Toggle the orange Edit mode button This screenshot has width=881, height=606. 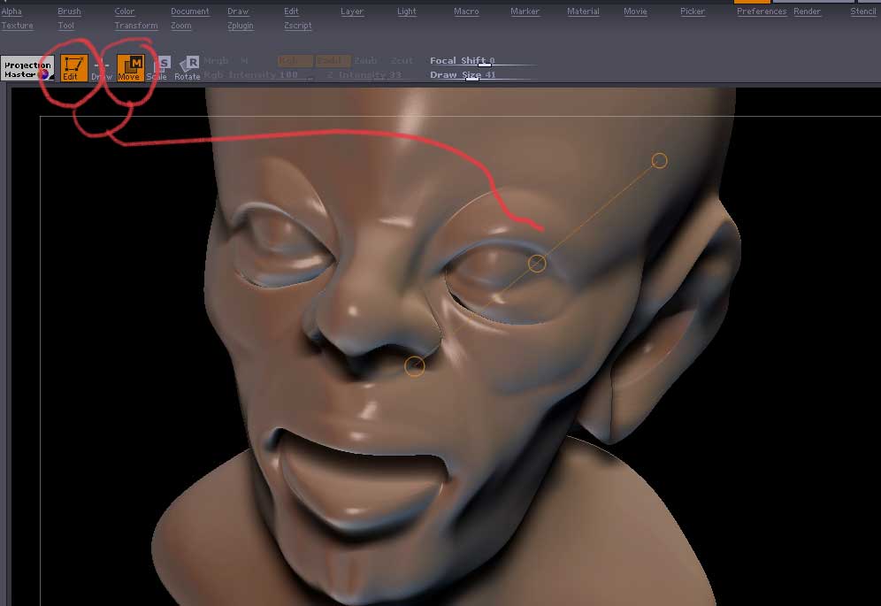point(73,68)
